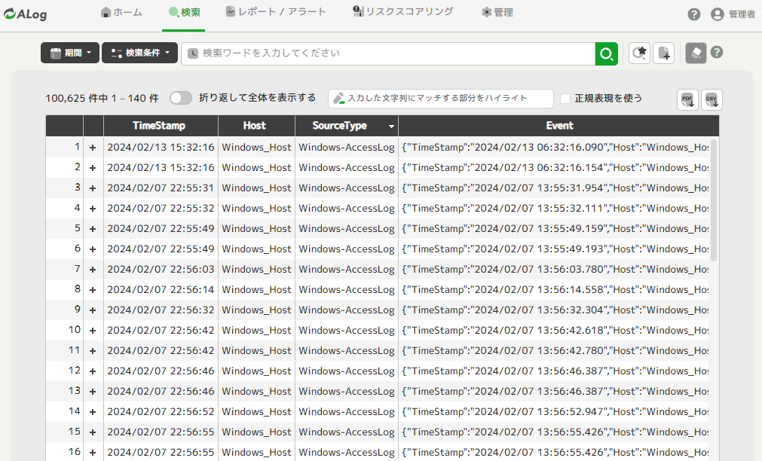Click the ALog logo

point(26,14)
